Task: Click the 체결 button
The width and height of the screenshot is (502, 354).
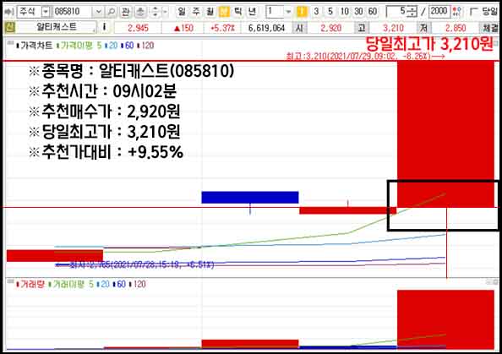Action: pyautogui.click(x=490, y=28)
